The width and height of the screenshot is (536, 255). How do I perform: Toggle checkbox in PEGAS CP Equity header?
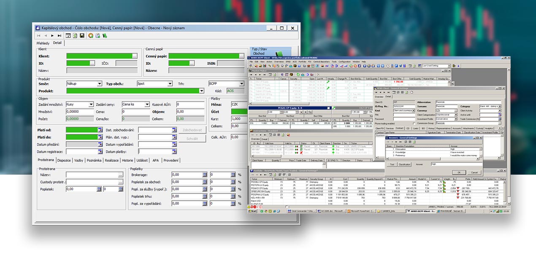[x=328, y=108]
